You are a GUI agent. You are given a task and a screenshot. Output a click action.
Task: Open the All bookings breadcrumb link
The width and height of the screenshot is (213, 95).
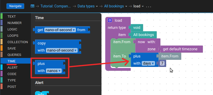(x=114, y=6)
